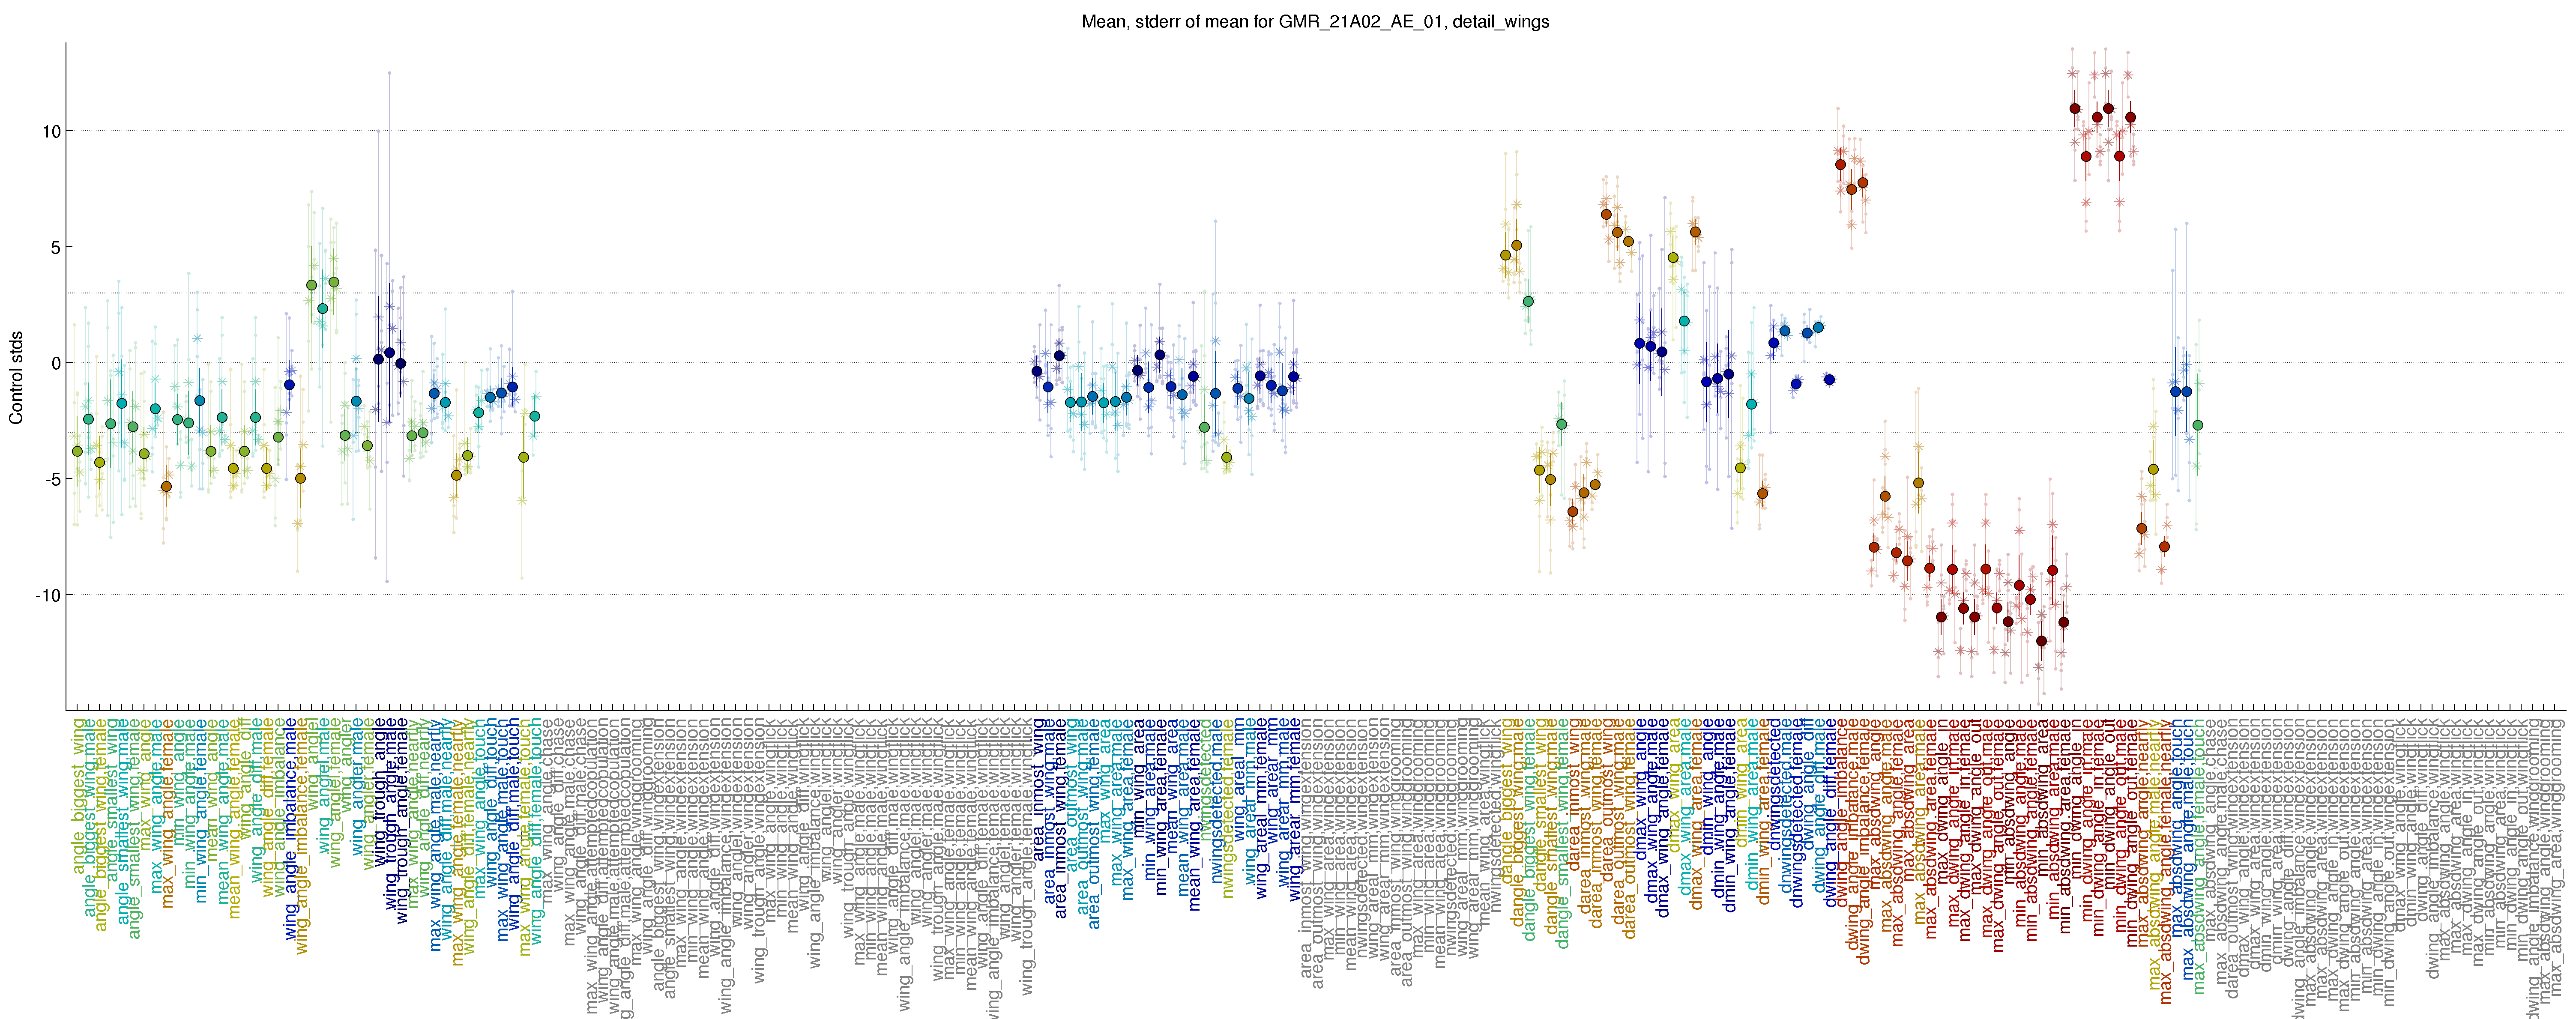Click the plot title mentioning GMR_21A02_AE_01
This screenshot has height=1019, width=2576.
pos(1315,21)
